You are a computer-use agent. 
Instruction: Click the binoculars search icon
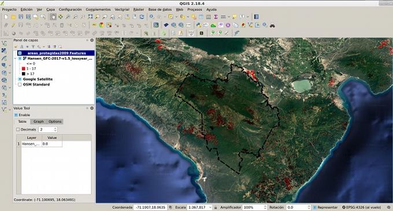272,25
